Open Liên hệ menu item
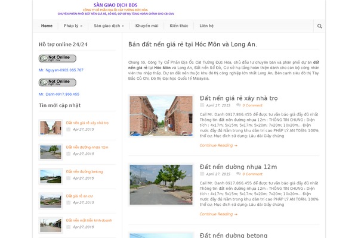This screenshot has width=358, height=238. (206, 26)
